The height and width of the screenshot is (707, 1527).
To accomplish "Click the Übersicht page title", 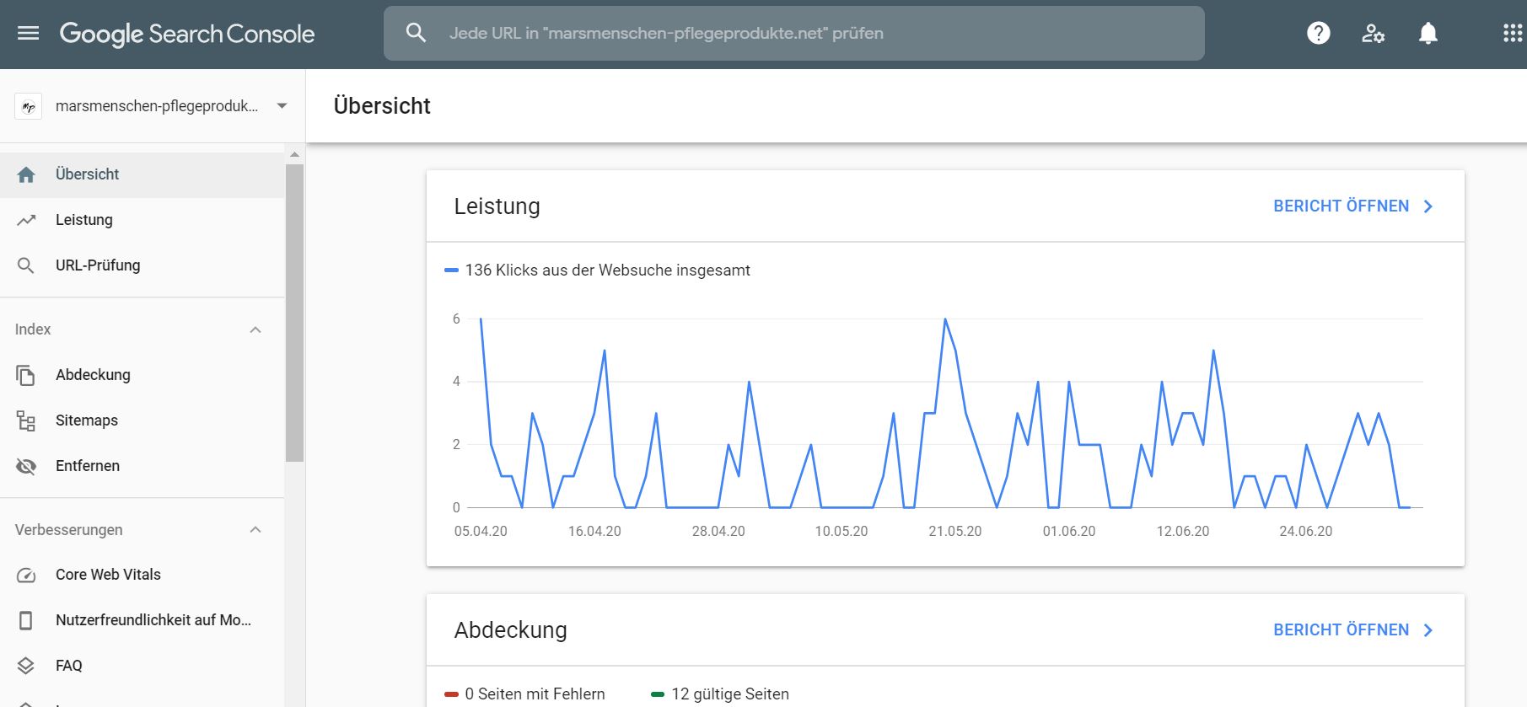I will [382, 106].
